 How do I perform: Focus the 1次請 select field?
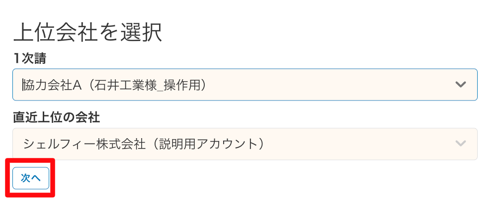[x=245, y=85]
